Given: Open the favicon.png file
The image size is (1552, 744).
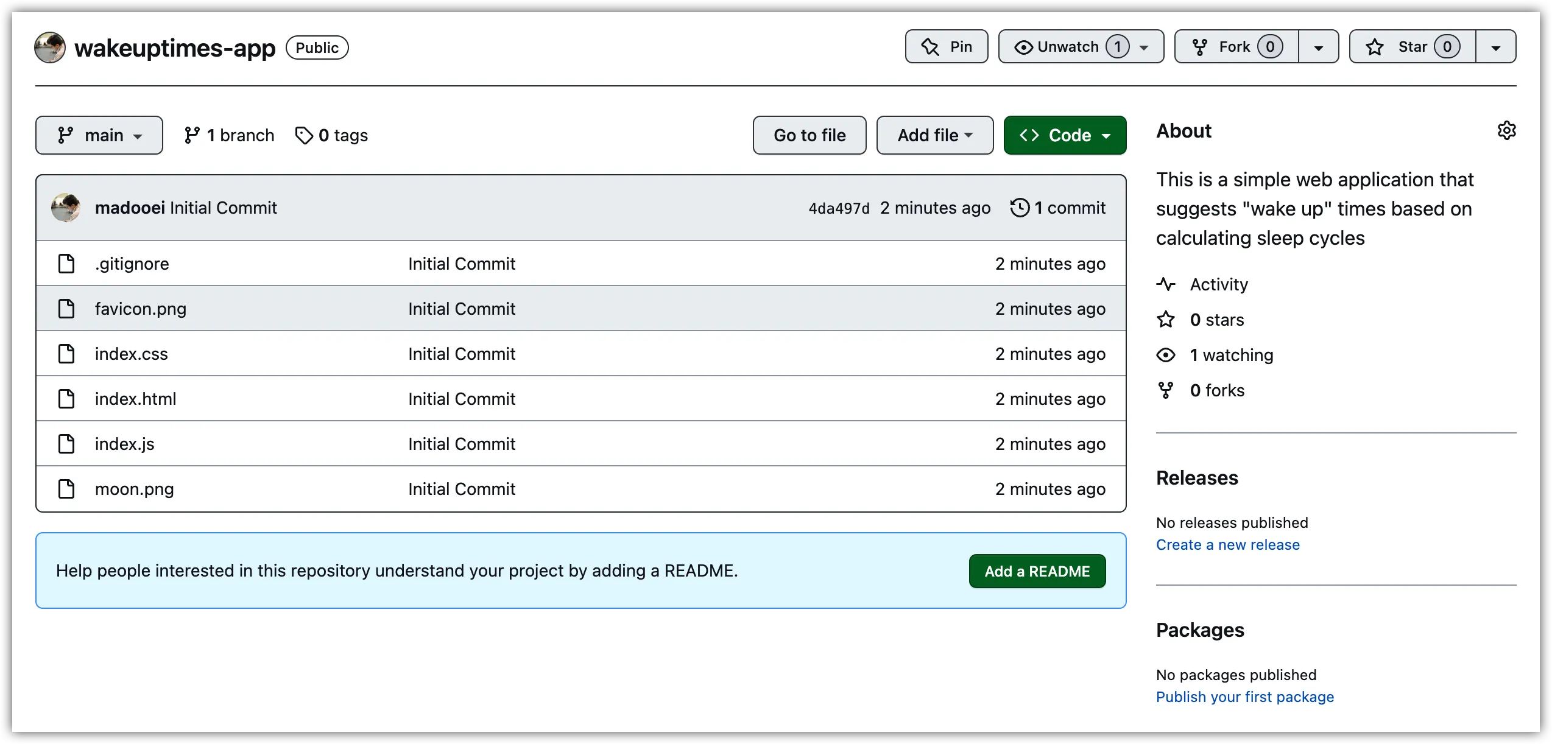Looking at the screenshot, I should (141, 309).
